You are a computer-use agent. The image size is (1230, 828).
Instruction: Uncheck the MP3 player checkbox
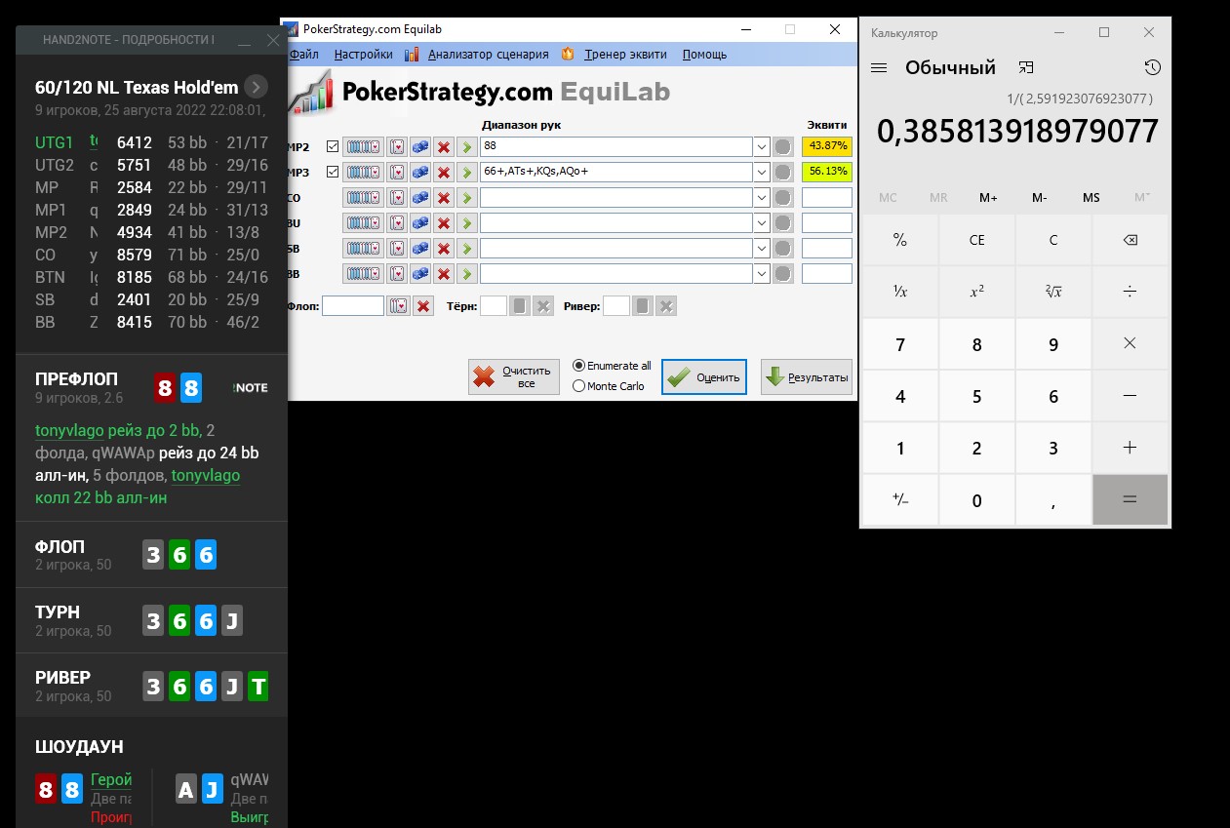pos(333,172)
